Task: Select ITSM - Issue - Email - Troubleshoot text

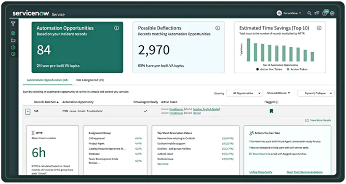Action: pos(82,111)
